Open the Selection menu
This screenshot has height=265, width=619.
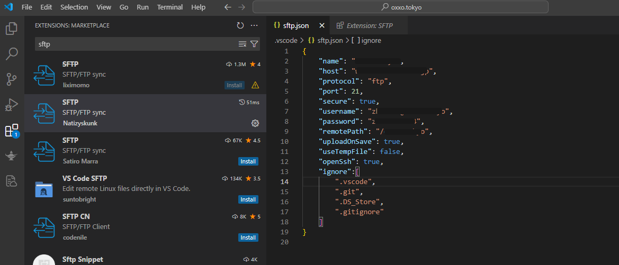74,7
